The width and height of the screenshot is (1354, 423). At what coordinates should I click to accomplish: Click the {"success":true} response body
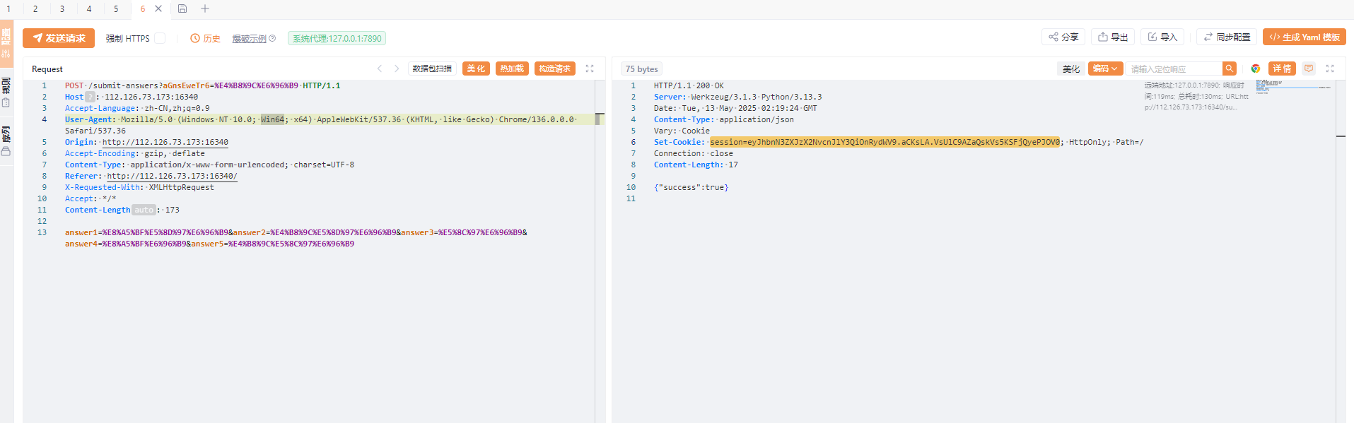coord(691,187)
